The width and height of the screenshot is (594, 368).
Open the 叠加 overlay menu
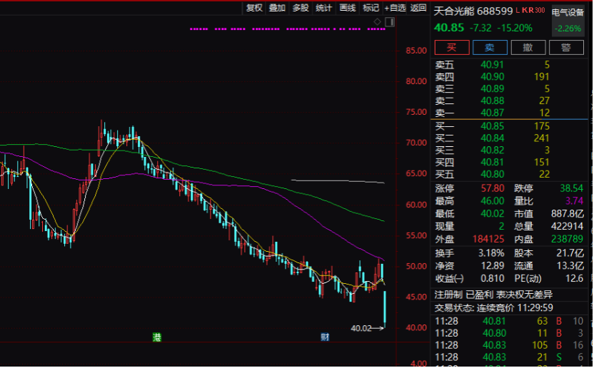pyautogui.click(x=277, y=8)
